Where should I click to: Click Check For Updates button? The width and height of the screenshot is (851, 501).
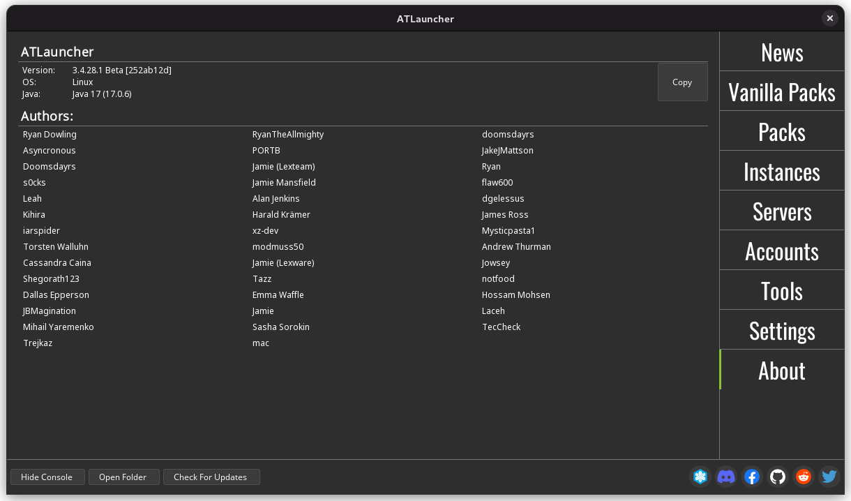pos(211,477)
